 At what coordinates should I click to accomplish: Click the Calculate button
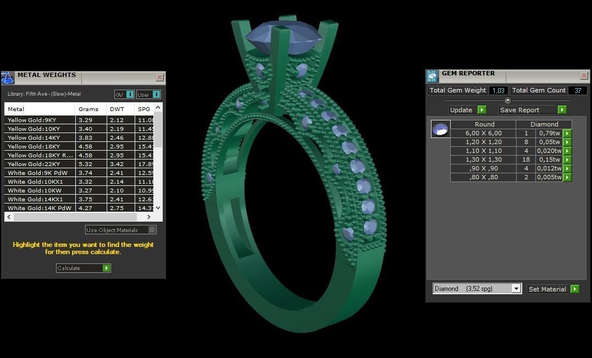click(84, 268)
